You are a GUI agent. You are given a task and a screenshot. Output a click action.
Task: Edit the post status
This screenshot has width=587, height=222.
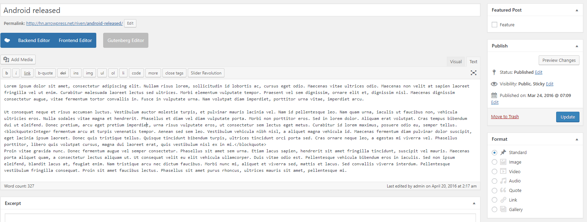click(x=539, y=72)
